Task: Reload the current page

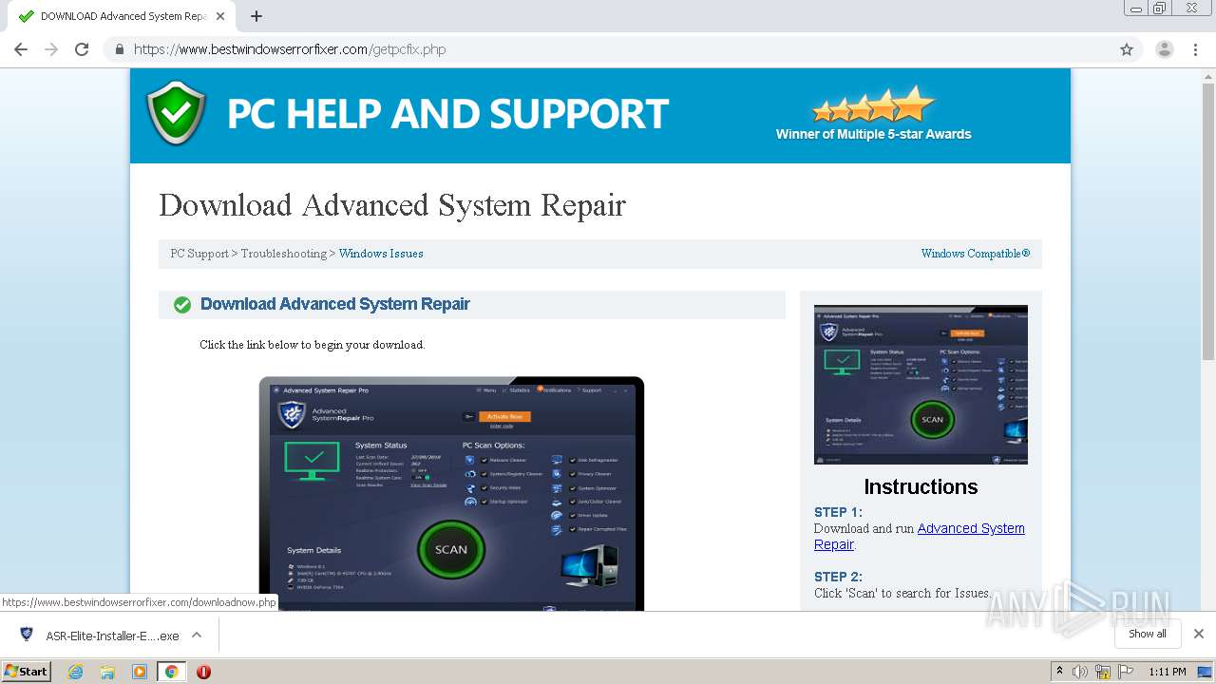Action: [82, 49]
